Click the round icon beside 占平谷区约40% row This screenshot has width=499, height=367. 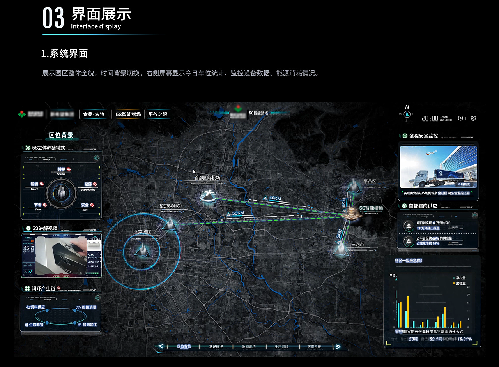pos(408,241)
